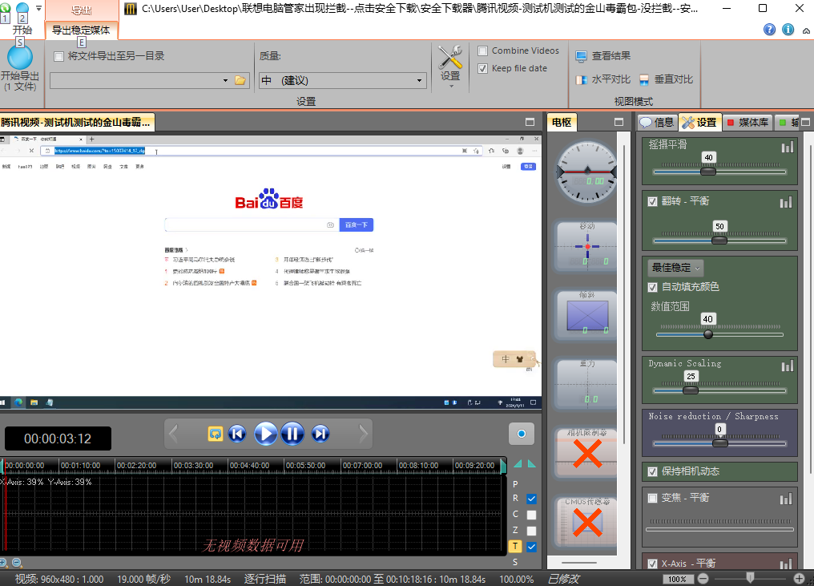Click View Results (查看结果)
The width and height of the screenshot is (814, 586).
[x=603, y=55]
